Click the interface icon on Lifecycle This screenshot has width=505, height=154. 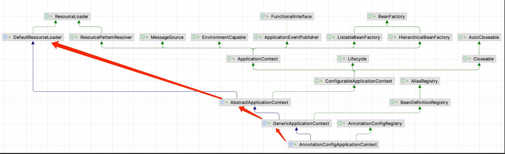tap(340, 59)
